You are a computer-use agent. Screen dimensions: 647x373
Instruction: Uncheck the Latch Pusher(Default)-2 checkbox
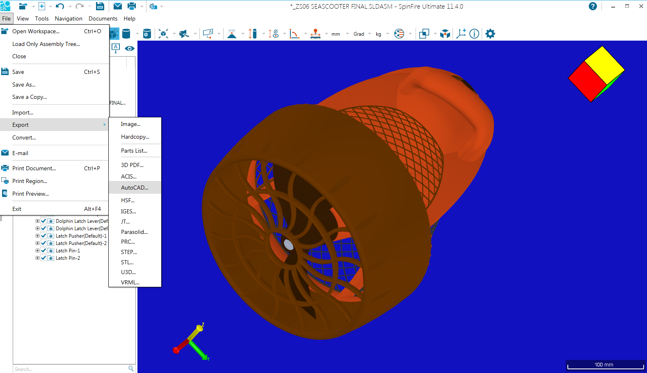click(43, 243)
